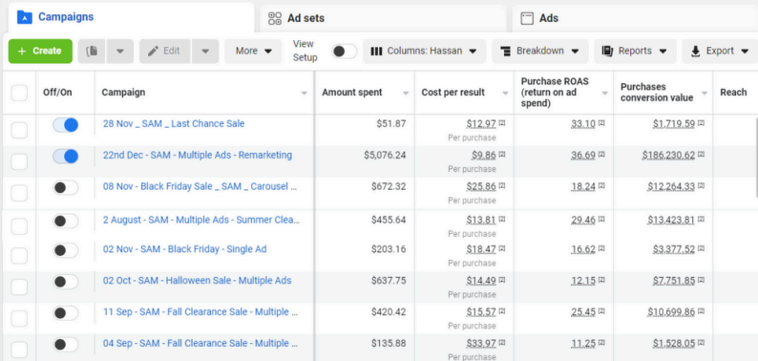Screen dimensions: 758x361
Task: Open the Columns: Hassan dropdown
Action: pos(425,52)
